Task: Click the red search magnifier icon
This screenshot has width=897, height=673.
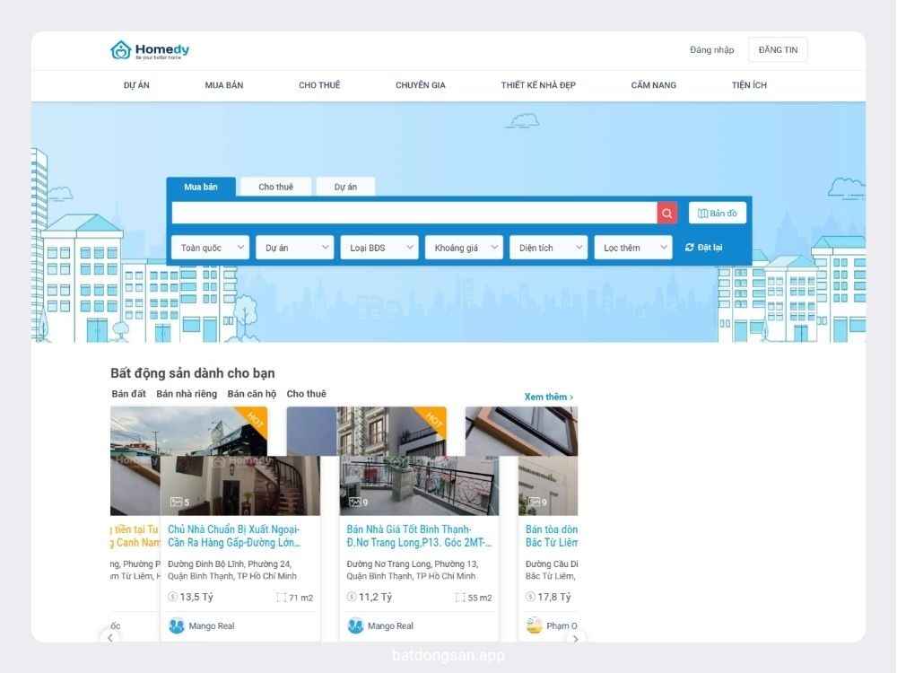Action: [666, 214]
